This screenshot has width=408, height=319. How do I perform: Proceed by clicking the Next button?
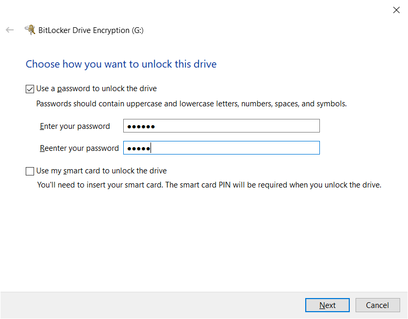coord(327,305)
